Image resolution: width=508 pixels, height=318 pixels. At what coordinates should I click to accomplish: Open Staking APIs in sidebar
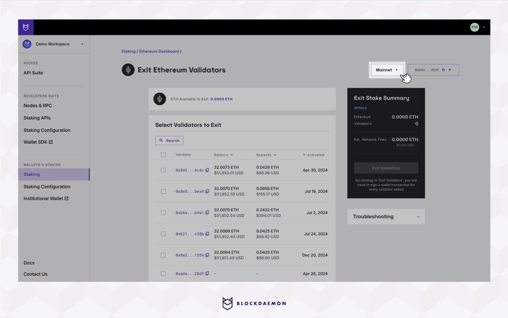pyautogui.click(x=37, y=118)
